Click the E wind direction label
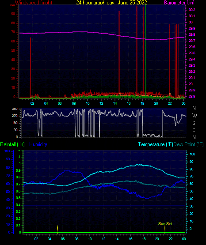The height and width of the screenshot is (245, 206). click(194, 130)
